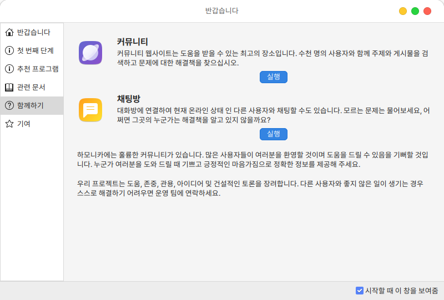This screenshot has height=300, width=444.
Task: Click the book icon beside 관련 문서
Action: click(x=9, y=87)
